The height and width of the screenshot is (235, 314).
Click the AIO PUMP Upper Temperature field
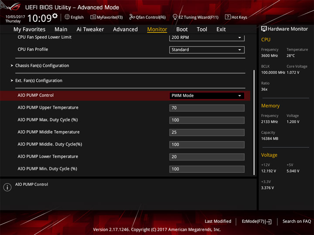pyautogui.click(x=207, y=108)
